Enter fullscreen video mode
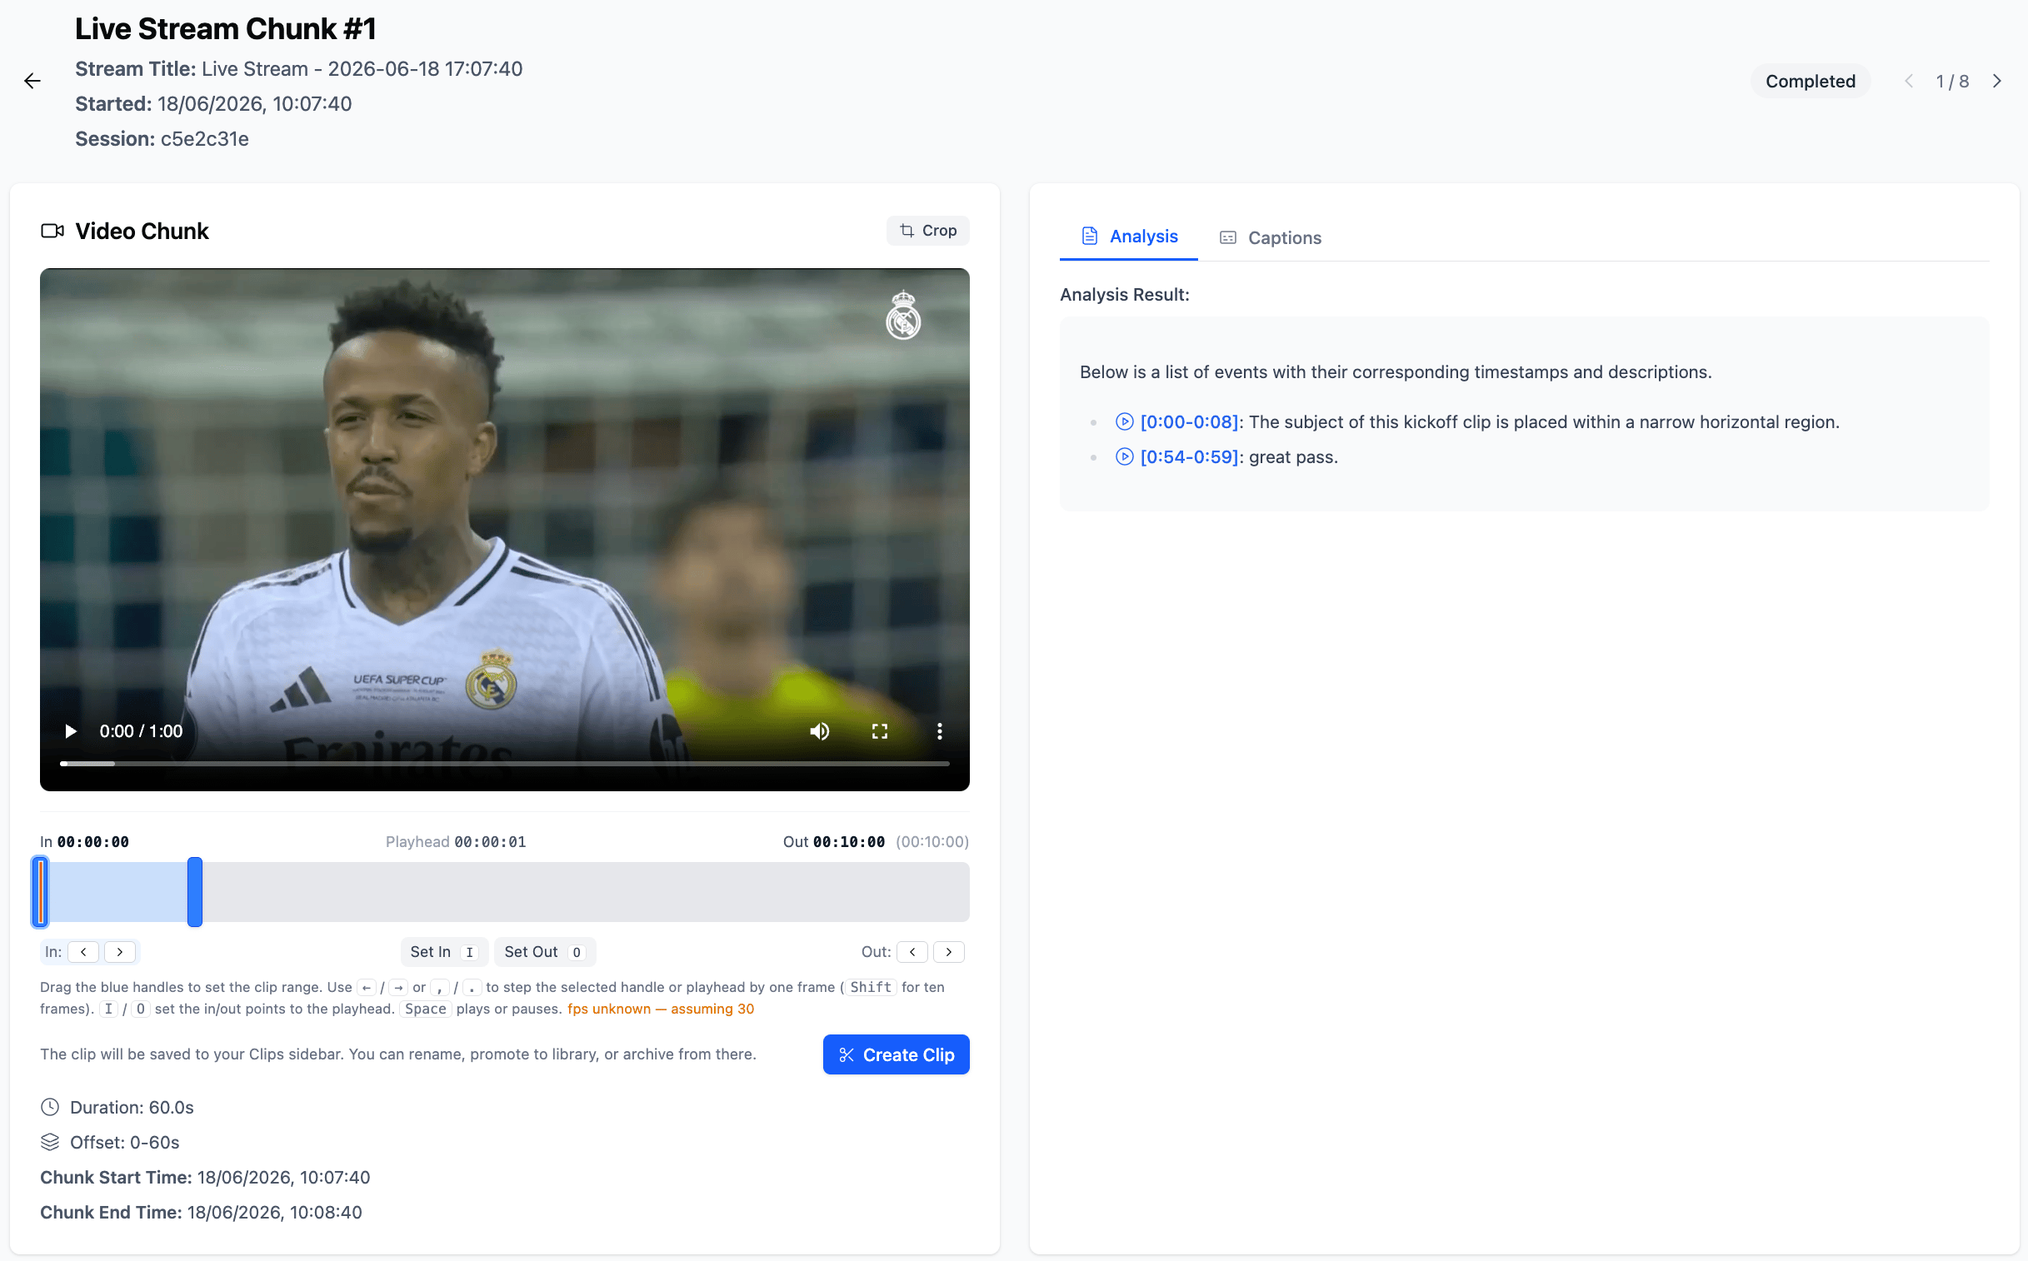 coord(879,731)
